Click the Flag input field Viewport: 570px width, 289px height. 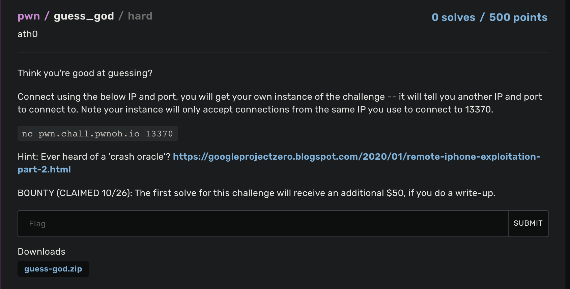263,224
